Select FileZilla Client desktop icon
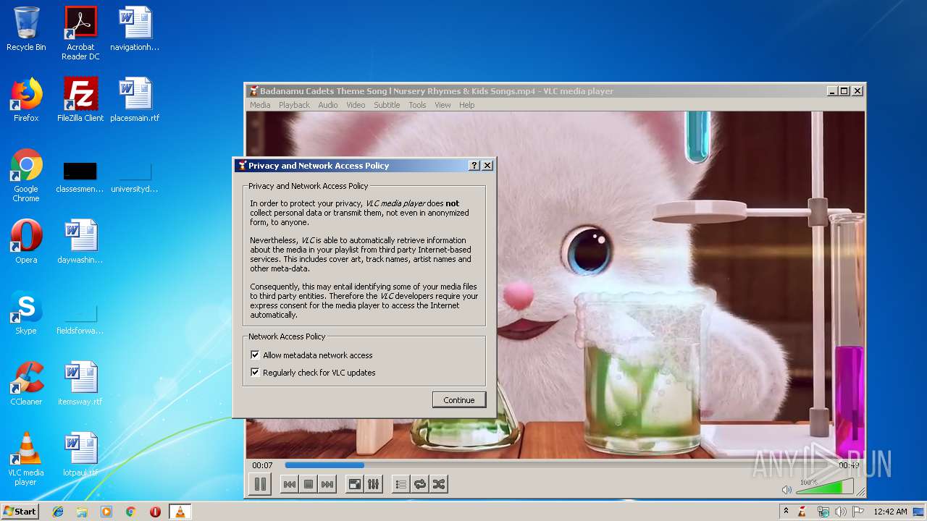 pos(80,100)
